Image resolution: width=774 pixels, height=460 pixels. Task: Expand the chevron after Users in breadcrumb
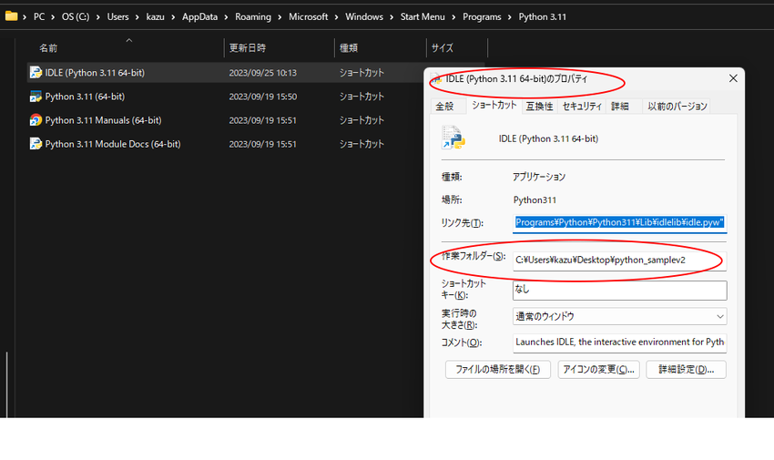pos(137,17)
